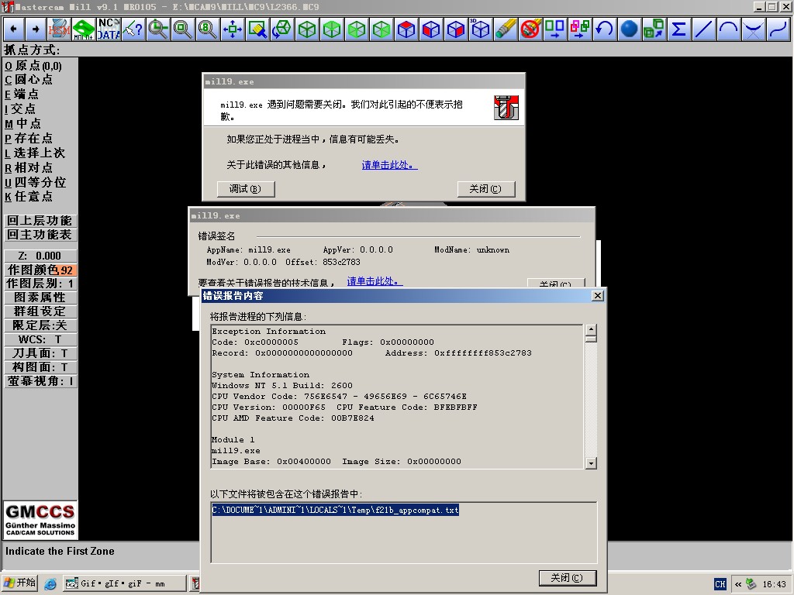This screenshot has width=794, height=595.
Task: Close 错误报告内容 dialog with X
Action: (598, 296)
